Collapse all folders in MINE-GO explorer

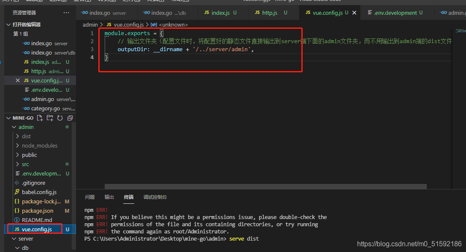[x=70, y=118]
